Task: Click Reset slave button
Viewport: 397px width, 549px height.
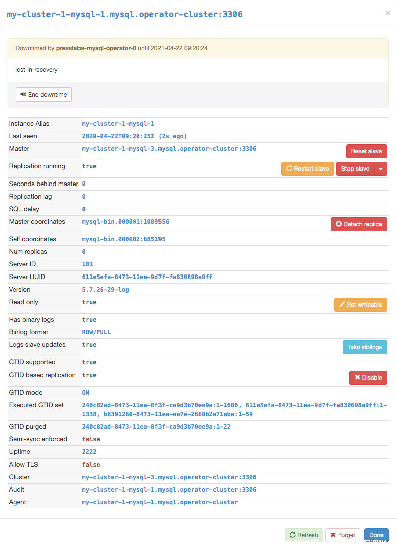Action: click(x=366, y=151)
